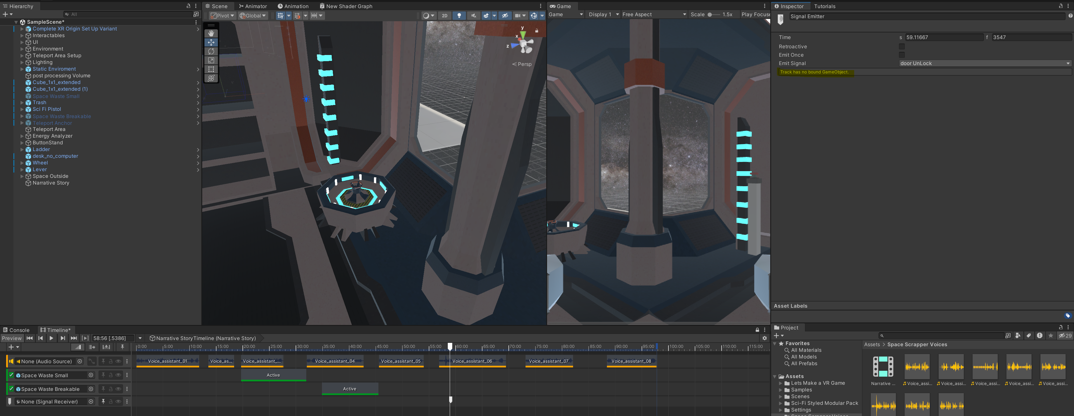
Task: Enable the Retroactive checkbox
Action: tap(902, 47)
